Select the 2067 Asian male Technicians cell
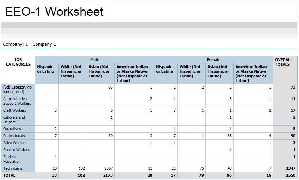The height and width of the screenshot is (180, 299). pos(107,168)
